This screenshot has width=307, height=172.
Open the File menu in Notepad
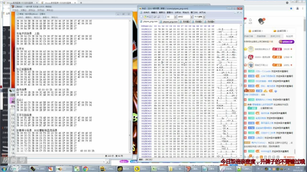[x=20, y=17]
